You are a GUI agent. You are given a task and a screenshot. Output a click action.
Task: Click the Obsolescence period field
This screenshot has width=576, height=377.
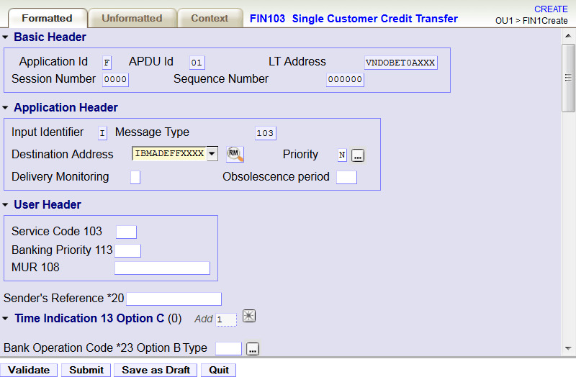(347, 177)
